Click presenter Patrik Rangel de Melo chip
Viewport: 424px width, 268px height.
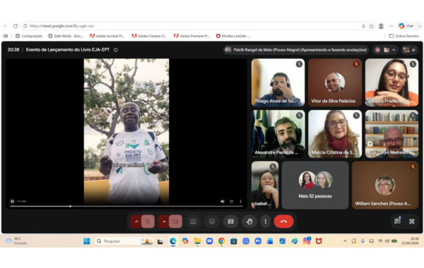coord(295,50)
